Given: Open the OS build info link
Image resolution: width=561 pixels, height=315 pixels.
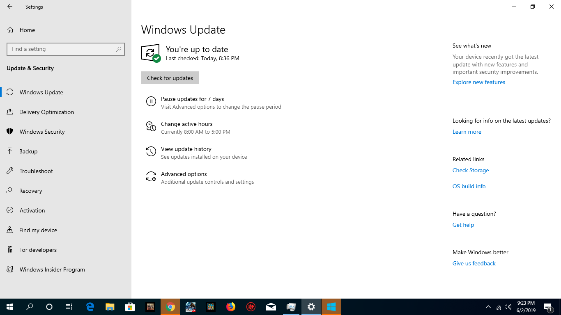Looking at the screenshot, I should (469, 186).
